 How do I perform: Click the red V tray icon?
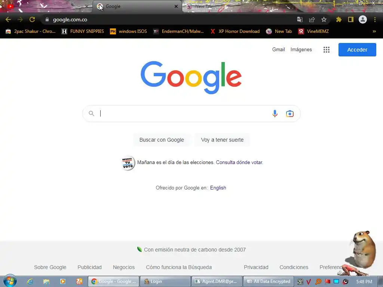tap(309, 282)
